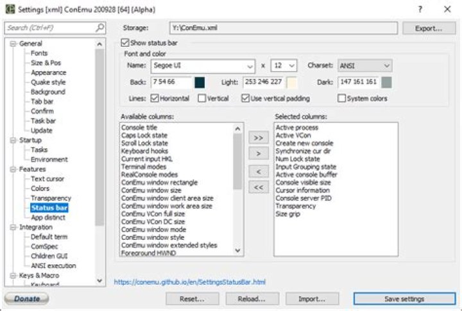Select 'ConEmu window mode' in Available columns
This screenshot has width=462, height=311.
[153, 230]
